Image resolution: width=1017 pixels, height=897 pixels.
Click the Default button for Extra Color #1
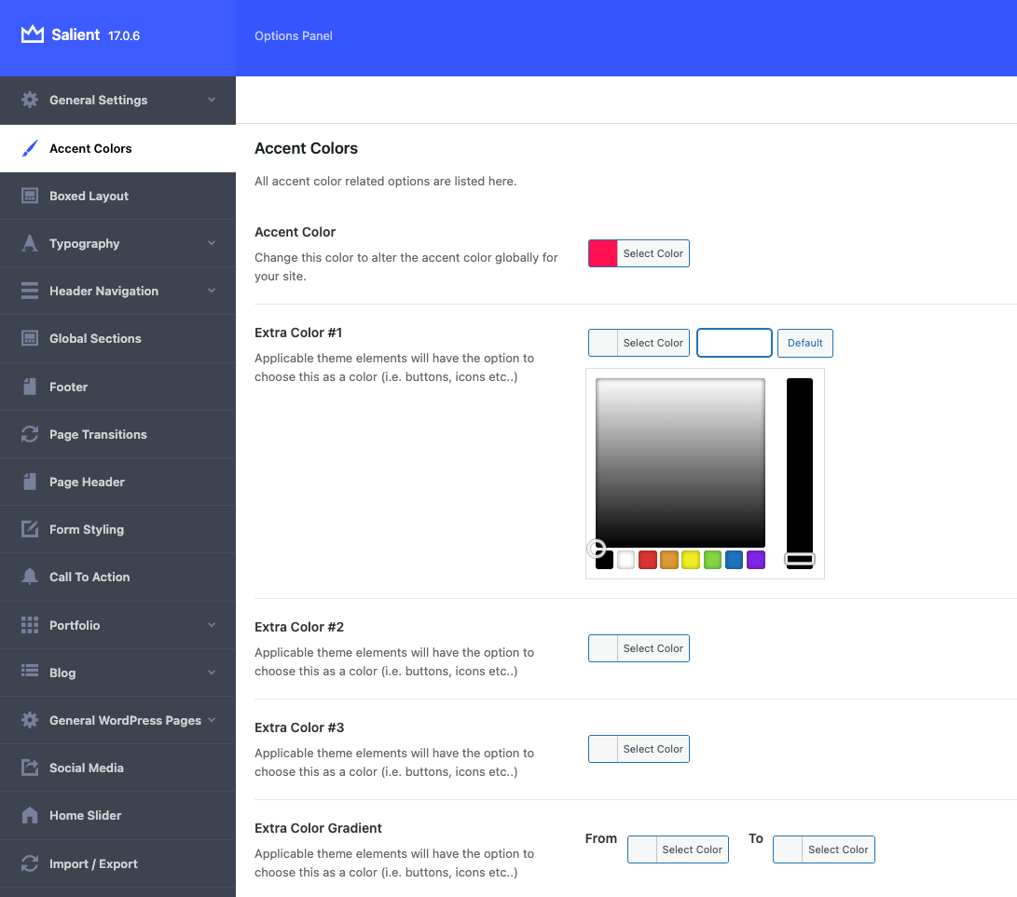804,343
